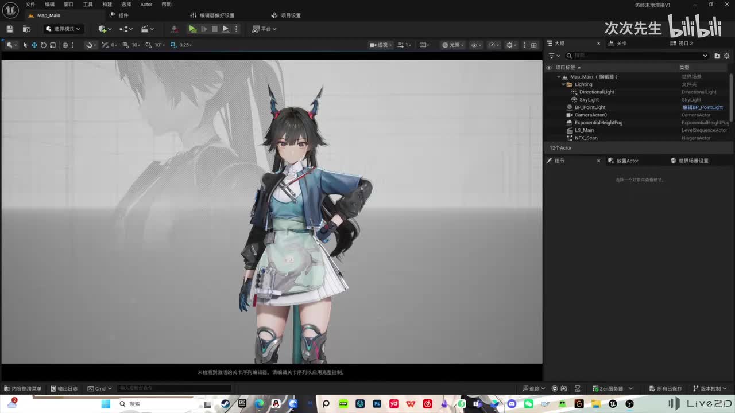Open the outliner settings gear
Screen dimensions: 735x413
(x=727, y=56)
